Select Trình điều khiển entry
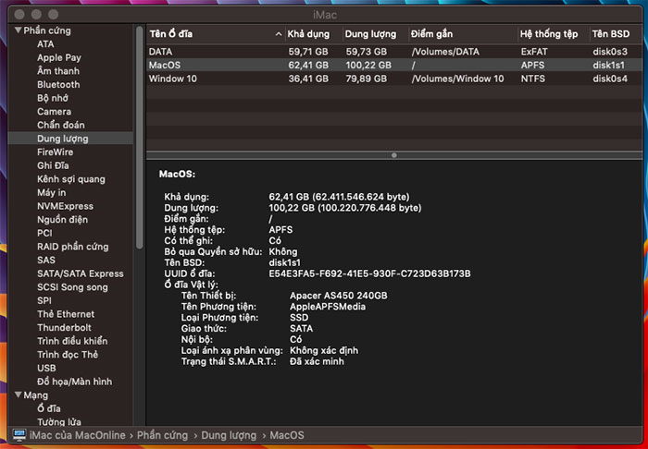Viewport: 648px width, 449px height. tap(72, 341)
